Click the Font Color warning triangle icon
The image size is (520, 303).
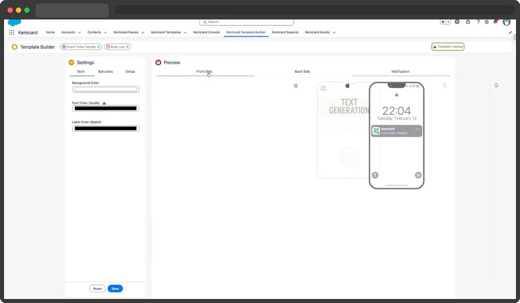coord(104,103)
